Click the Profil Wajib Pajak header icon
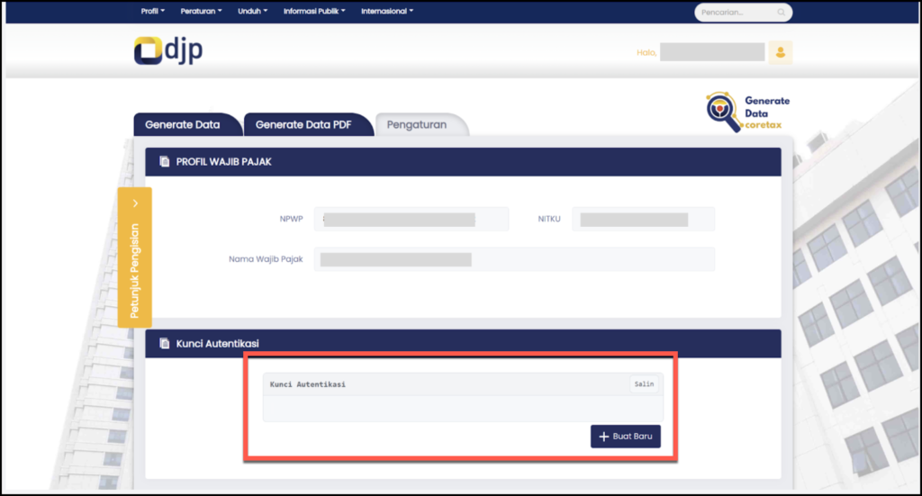Image resolution: width=922 pixels, height=496 pixels. coord(164,162)
